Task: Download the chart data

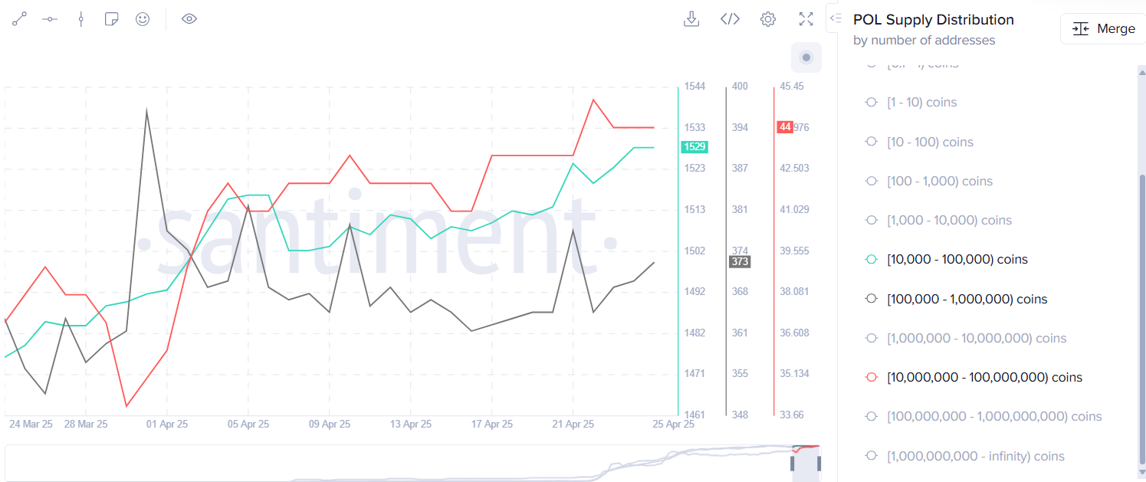Action: tap(691, 19)
